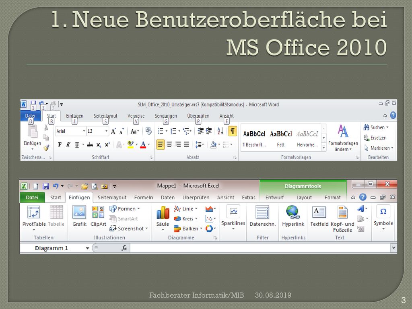The height and width of the screenshot is (309, 412).
Task: Switch to Excel Diagrammtools Entwurf tab
Action: pos(274,197)
